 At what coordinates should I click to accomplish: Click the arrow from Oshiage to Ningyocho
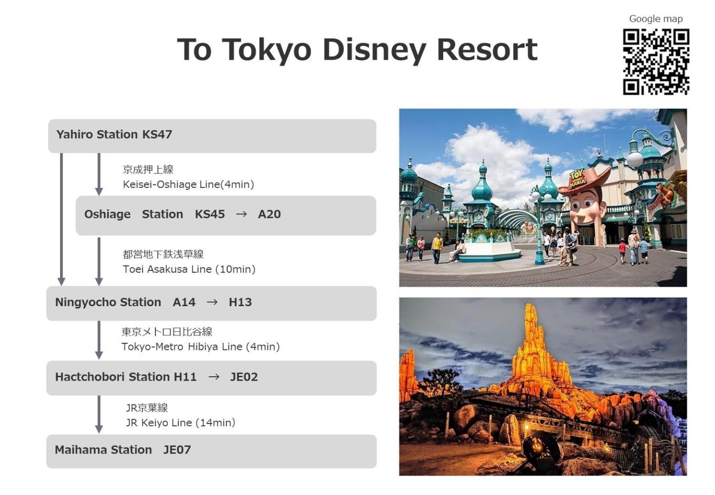[x=99, y=261]
